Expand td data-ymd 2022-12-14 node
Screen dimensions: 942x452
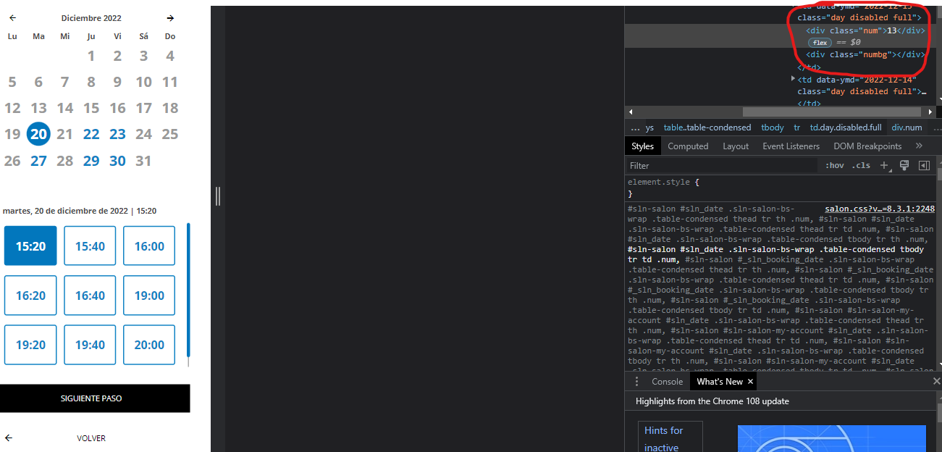[x=792, y=80]
